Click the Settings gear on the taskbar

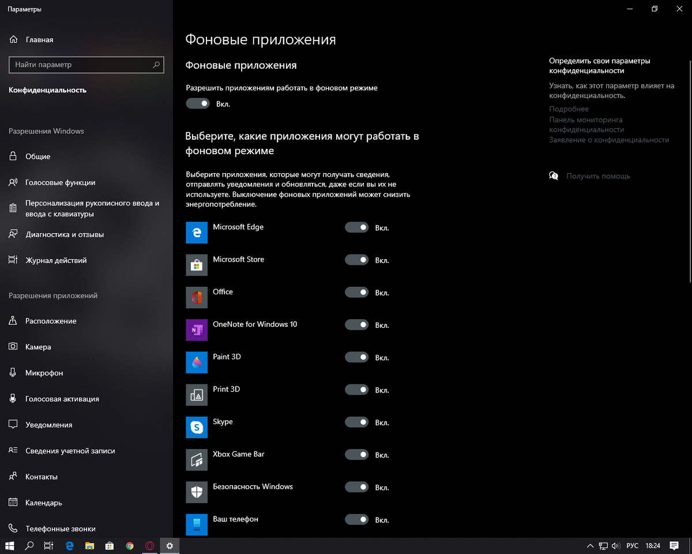point(170,545)
